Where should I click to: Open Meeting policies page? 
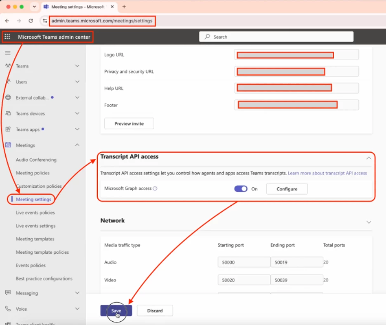tap(33, 173)
